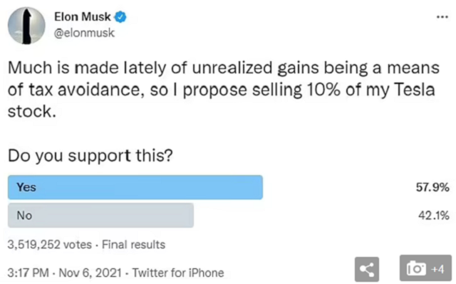The width and height of the screenshot is (456, 284).
Task: Select the Yes poll option bar
Action: (228, 187)
